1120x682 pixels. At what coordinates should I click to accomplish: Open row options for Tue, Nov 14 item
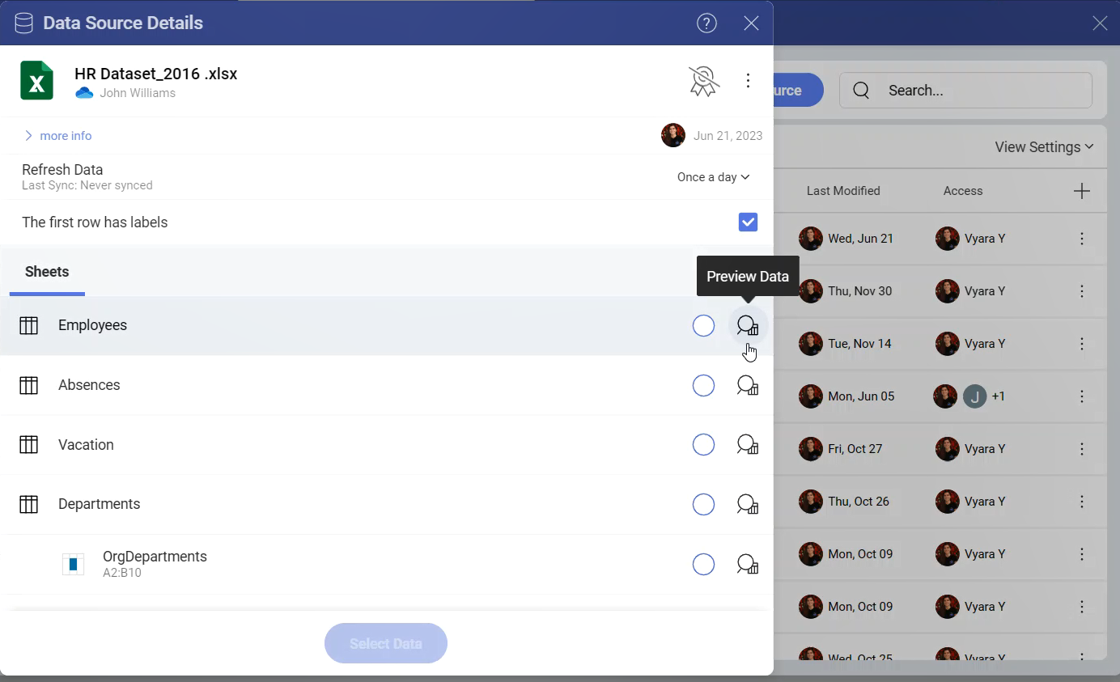[1082, 344]
